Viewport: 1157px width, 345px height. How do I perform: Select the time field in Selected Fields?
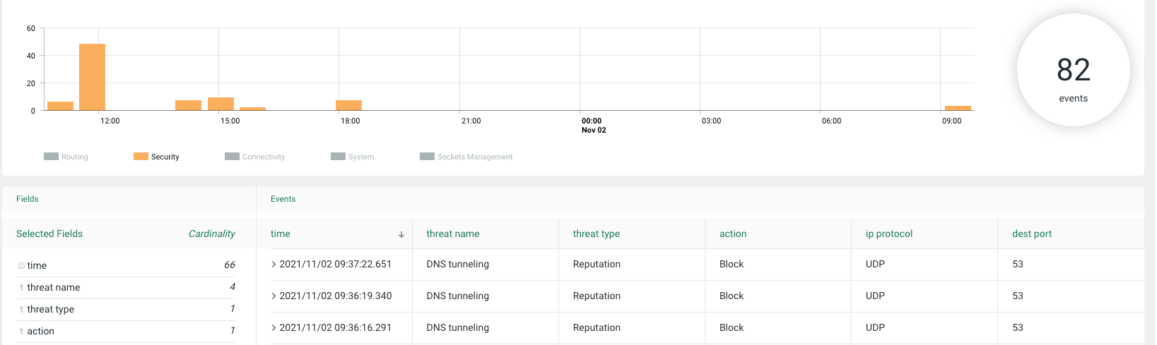pyautogui.click(x=126, y=265)
